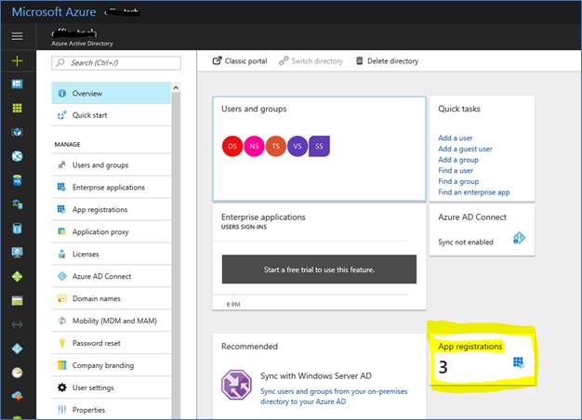
Task: Open Azure AD Connect sidebar item
Action: (x=112, y=276)
